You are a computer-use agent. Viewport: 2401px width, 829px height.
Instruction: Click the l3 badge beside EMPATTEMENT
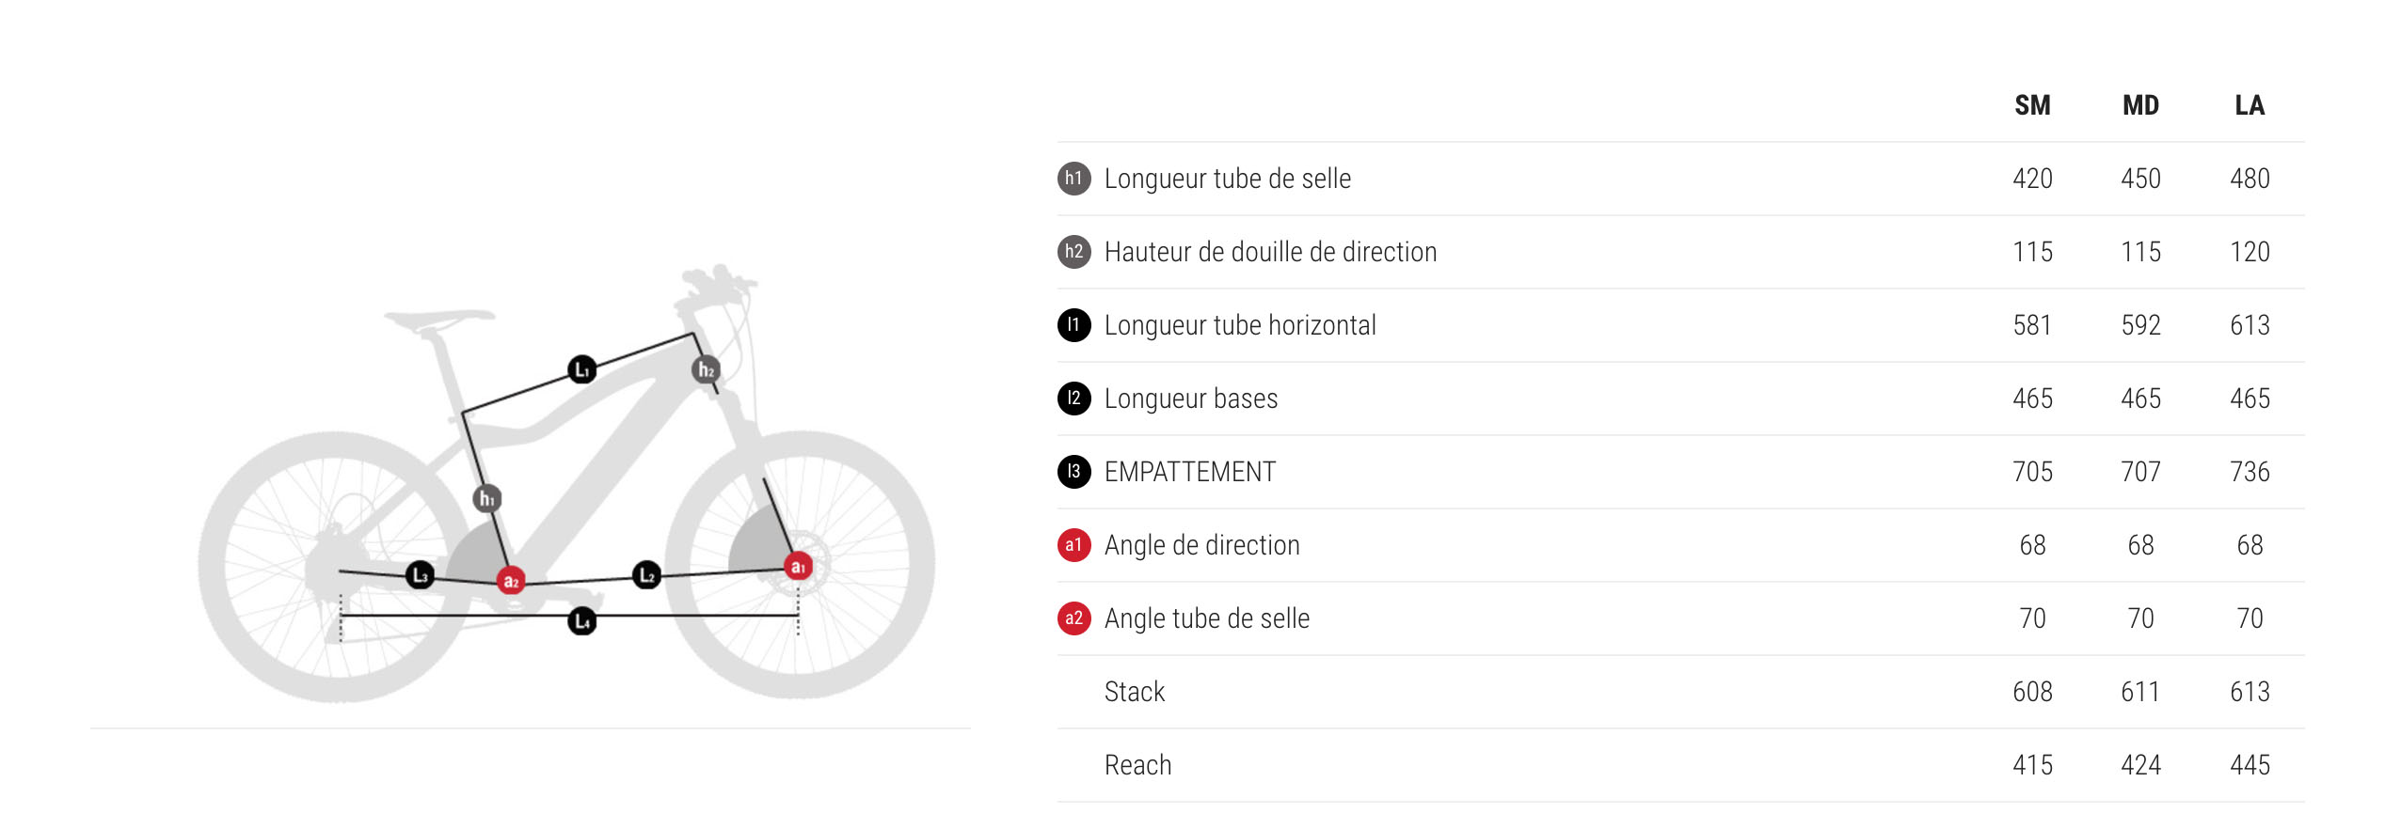point(1073,472)
